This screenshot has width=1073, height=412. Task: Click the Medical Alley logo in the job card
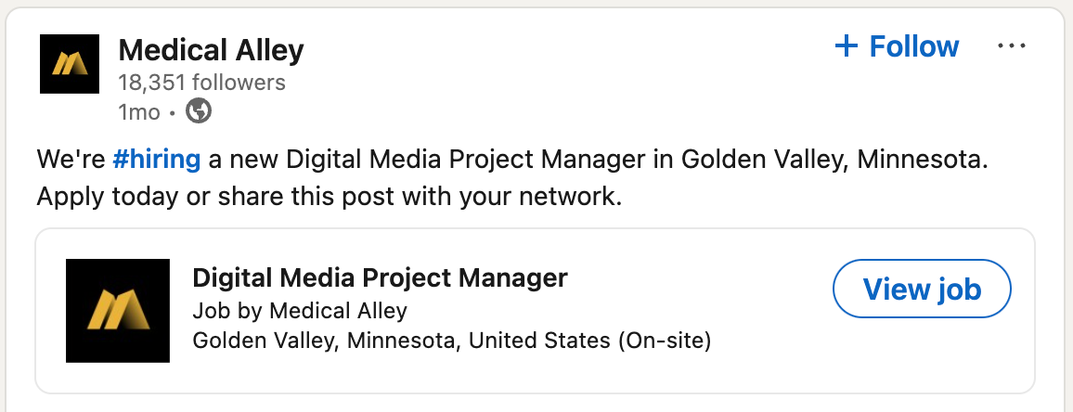pos(118,311)
